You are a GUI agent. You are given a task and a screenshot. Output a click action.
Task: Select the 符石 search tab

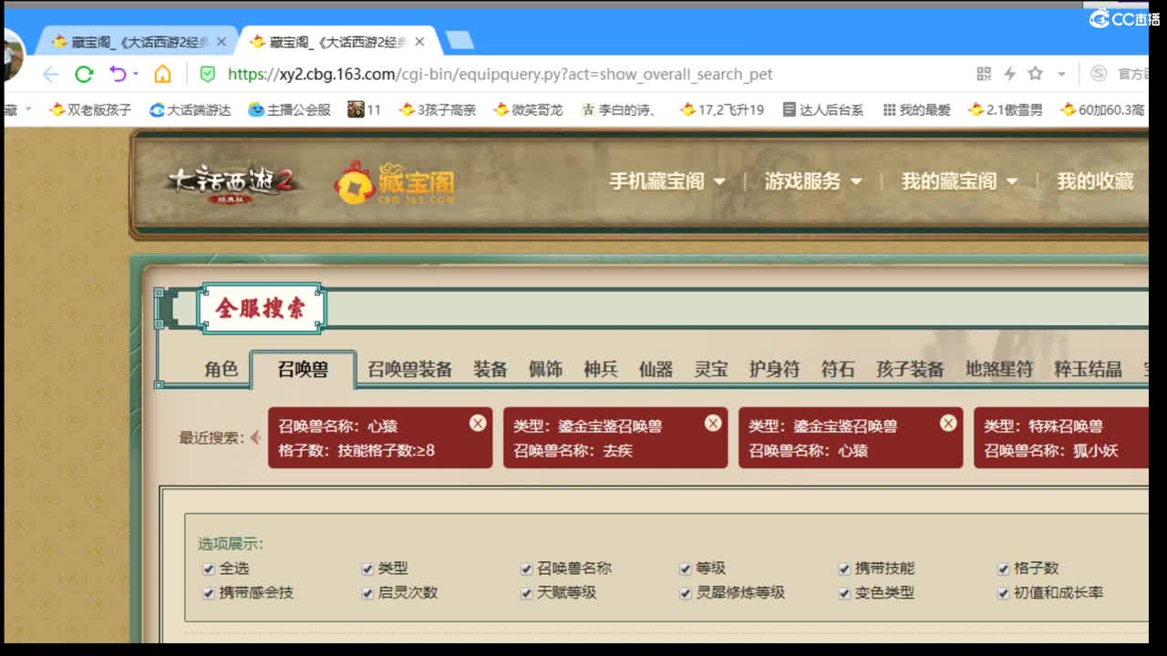tap(838, 369)
